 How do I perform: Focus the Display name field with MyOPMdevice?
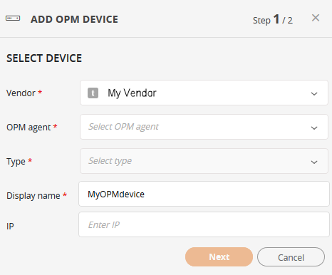(x=204, y=194)
